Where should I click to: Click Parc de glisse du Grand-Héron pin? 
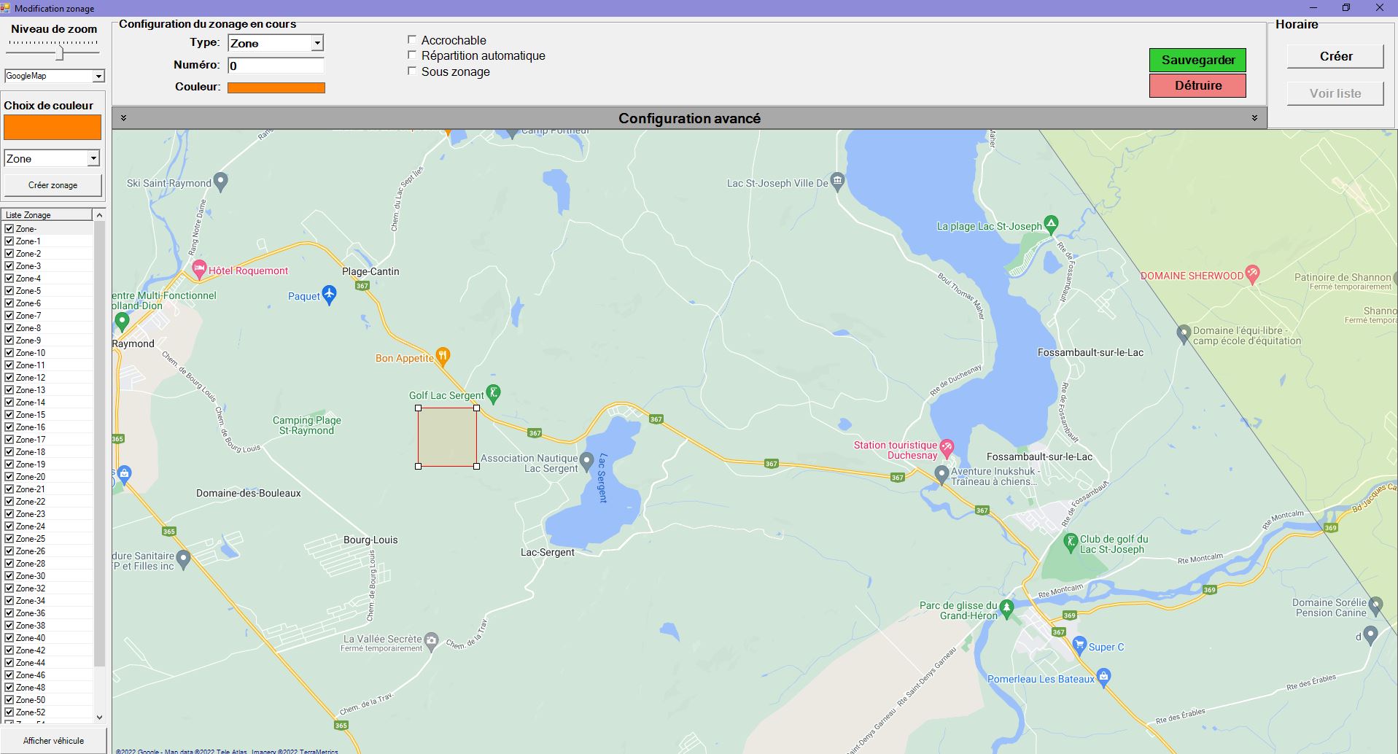1007,608
